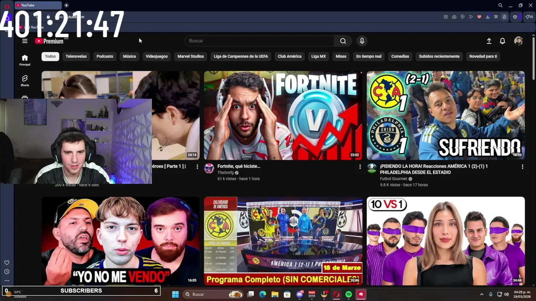Viewport: 536px width, 301px height.
Task: Open Shorts from the sidebar
Action: point(25,81)
